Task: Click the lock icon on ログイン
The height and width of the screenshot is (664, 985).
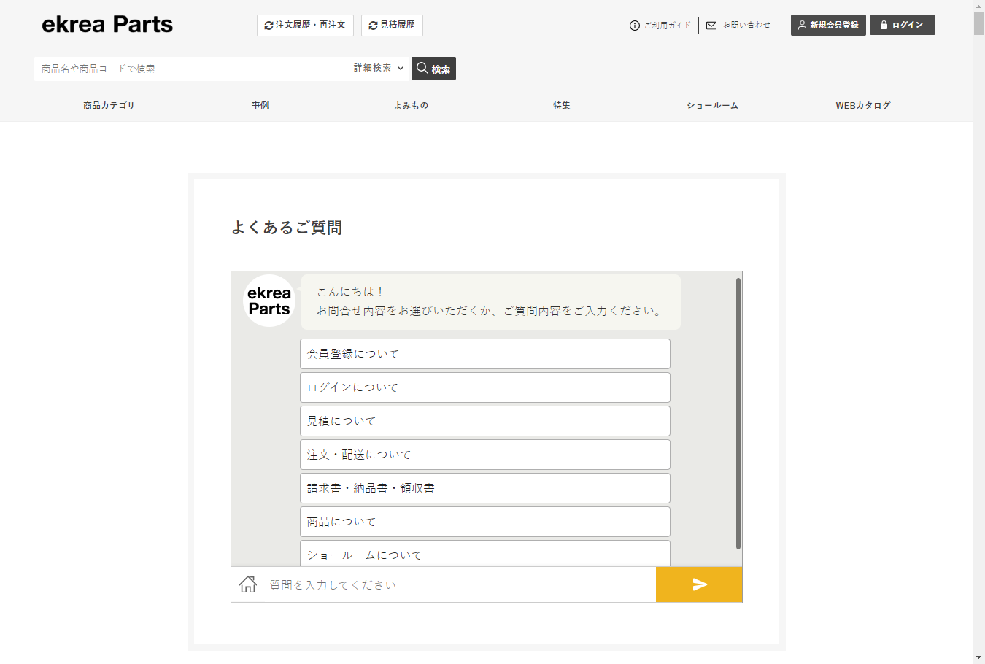Action: [884, 25]
